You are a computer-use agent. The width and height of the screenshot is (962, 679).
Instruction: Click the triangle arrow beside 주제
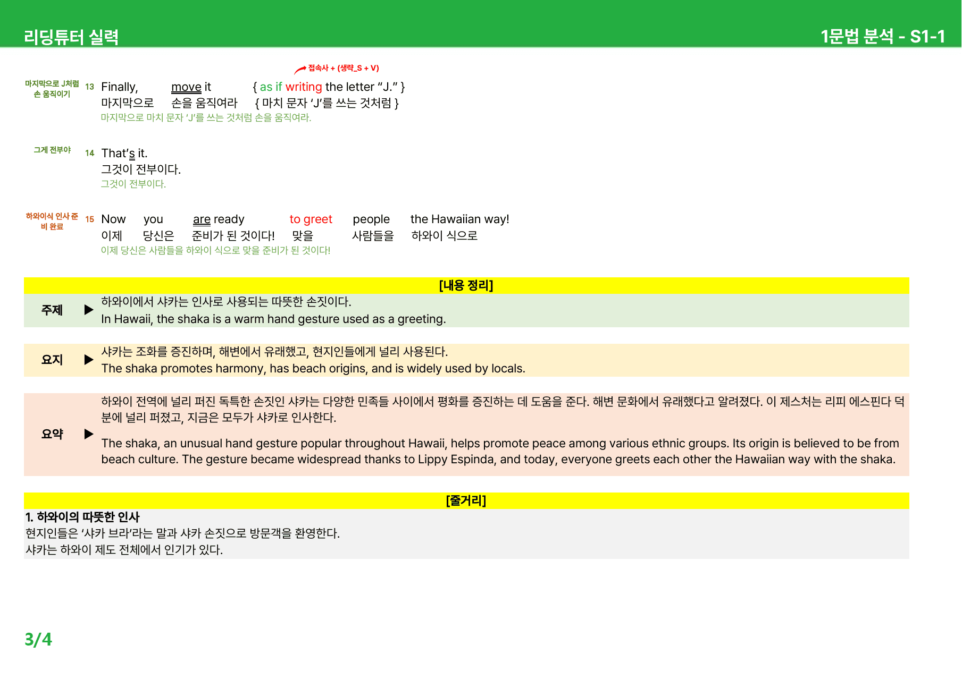[x=89, y=310]
